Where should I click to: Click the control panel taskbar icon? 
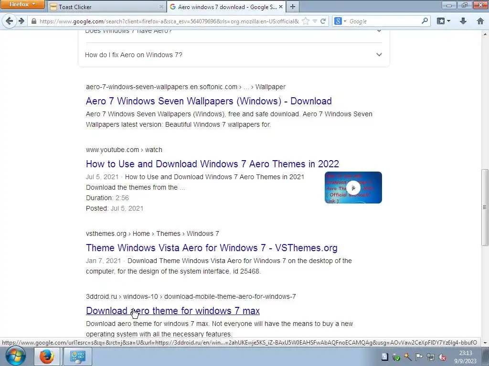pos(77,356)
